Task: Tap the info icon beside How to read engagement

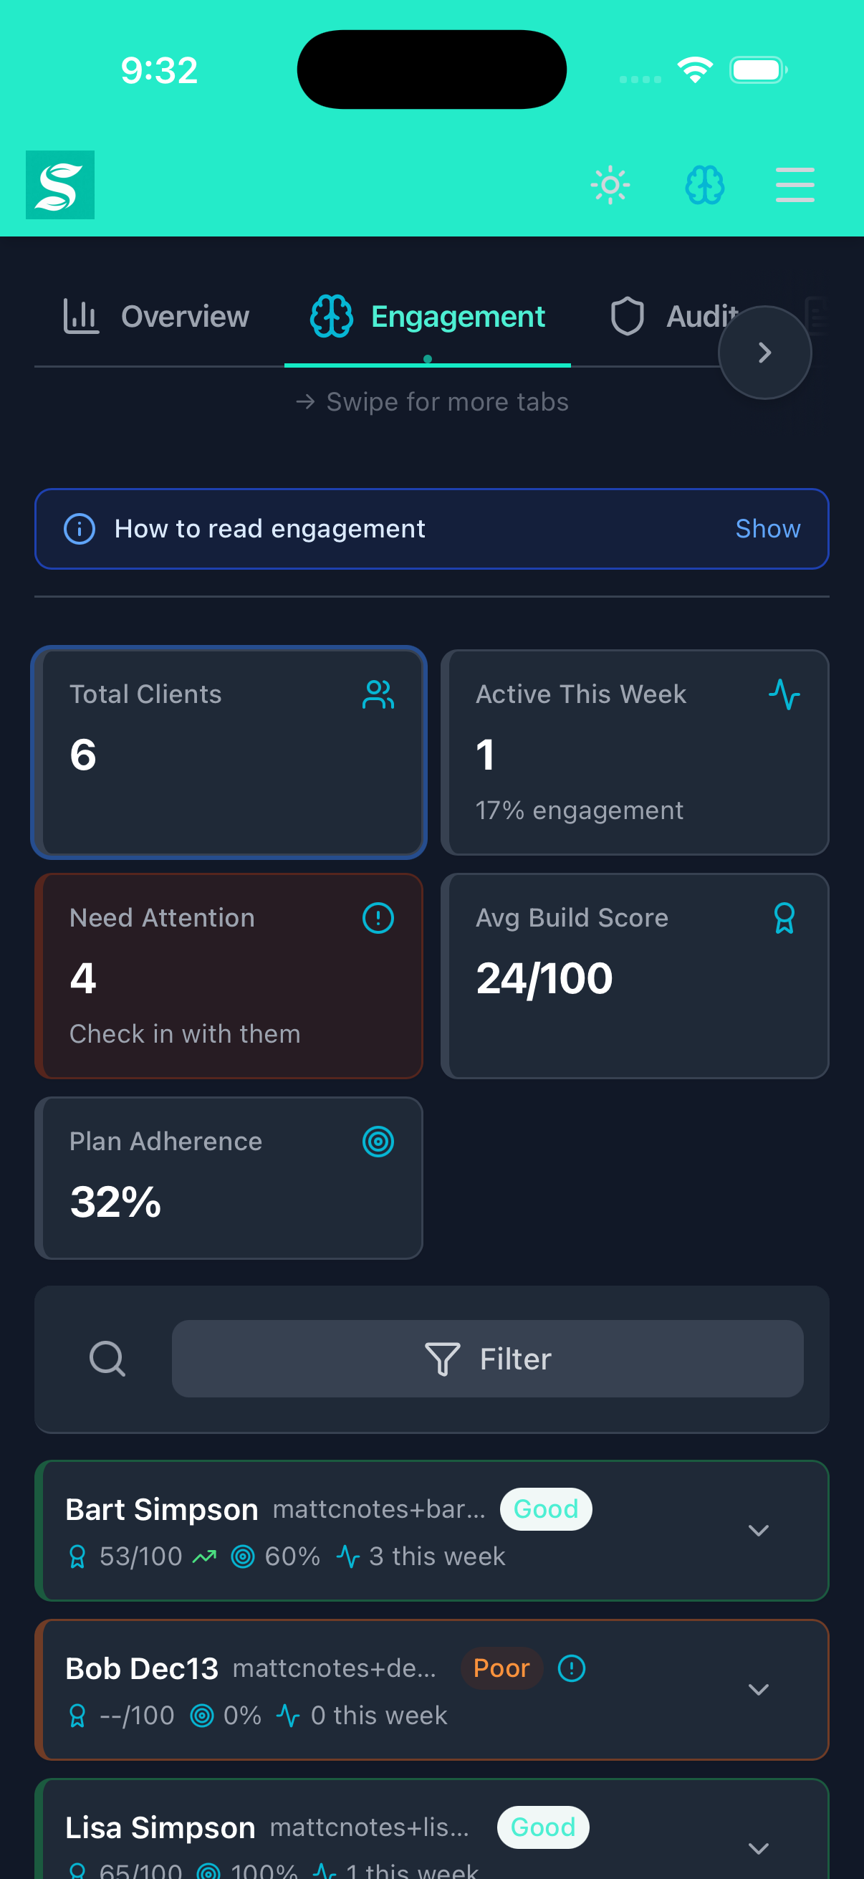Action: tap(79, 528)
